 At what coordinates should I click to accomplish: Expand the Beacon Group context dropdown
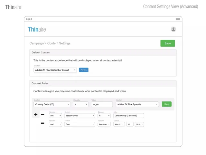pos(80,116)
